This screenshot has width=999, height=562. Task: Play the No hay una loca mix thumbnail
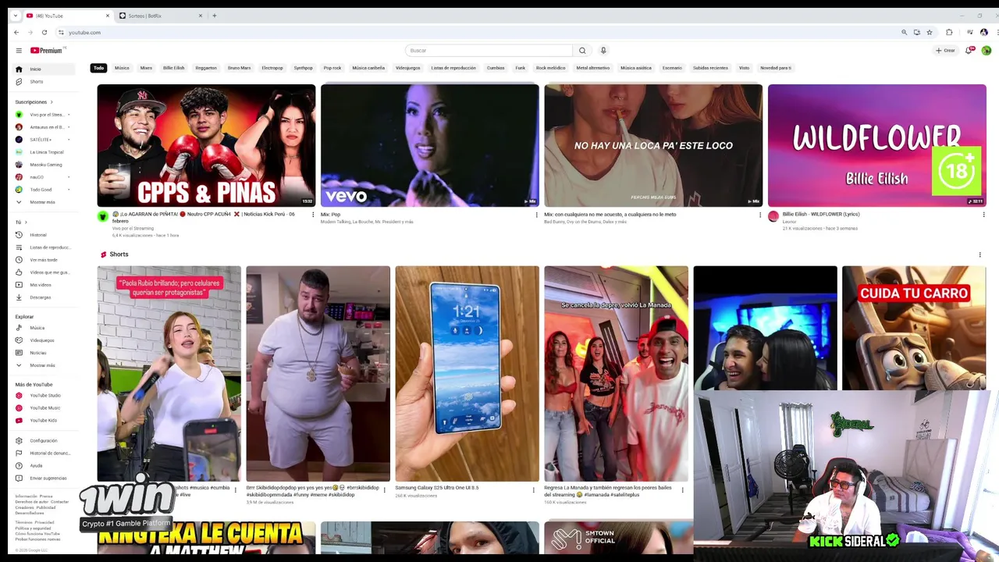[653, 145]
